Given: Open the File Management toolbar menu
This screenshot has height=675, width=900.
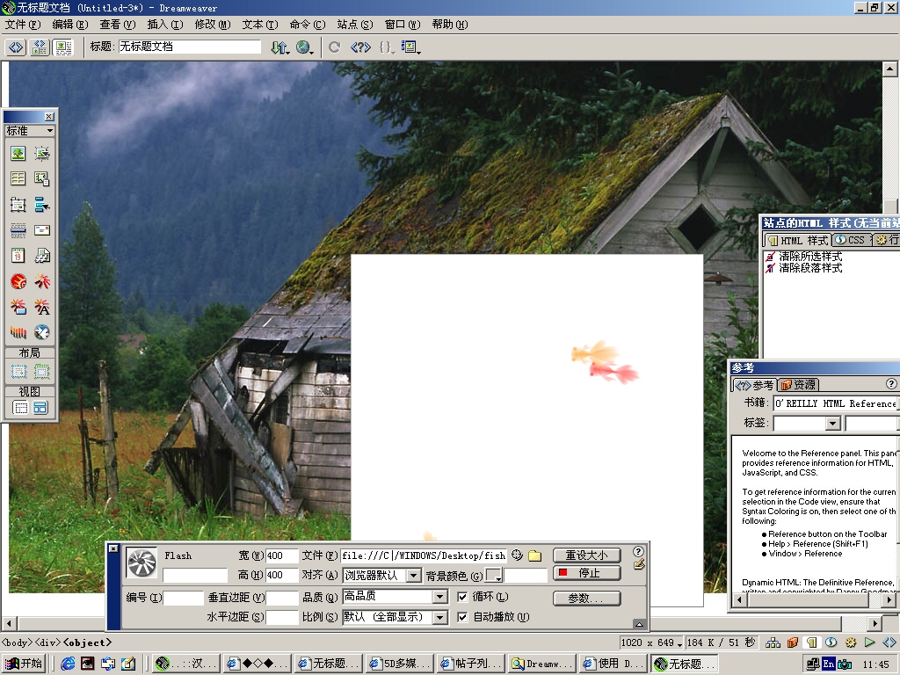Looking at the screenshot, I should click(x=280, y=47).
